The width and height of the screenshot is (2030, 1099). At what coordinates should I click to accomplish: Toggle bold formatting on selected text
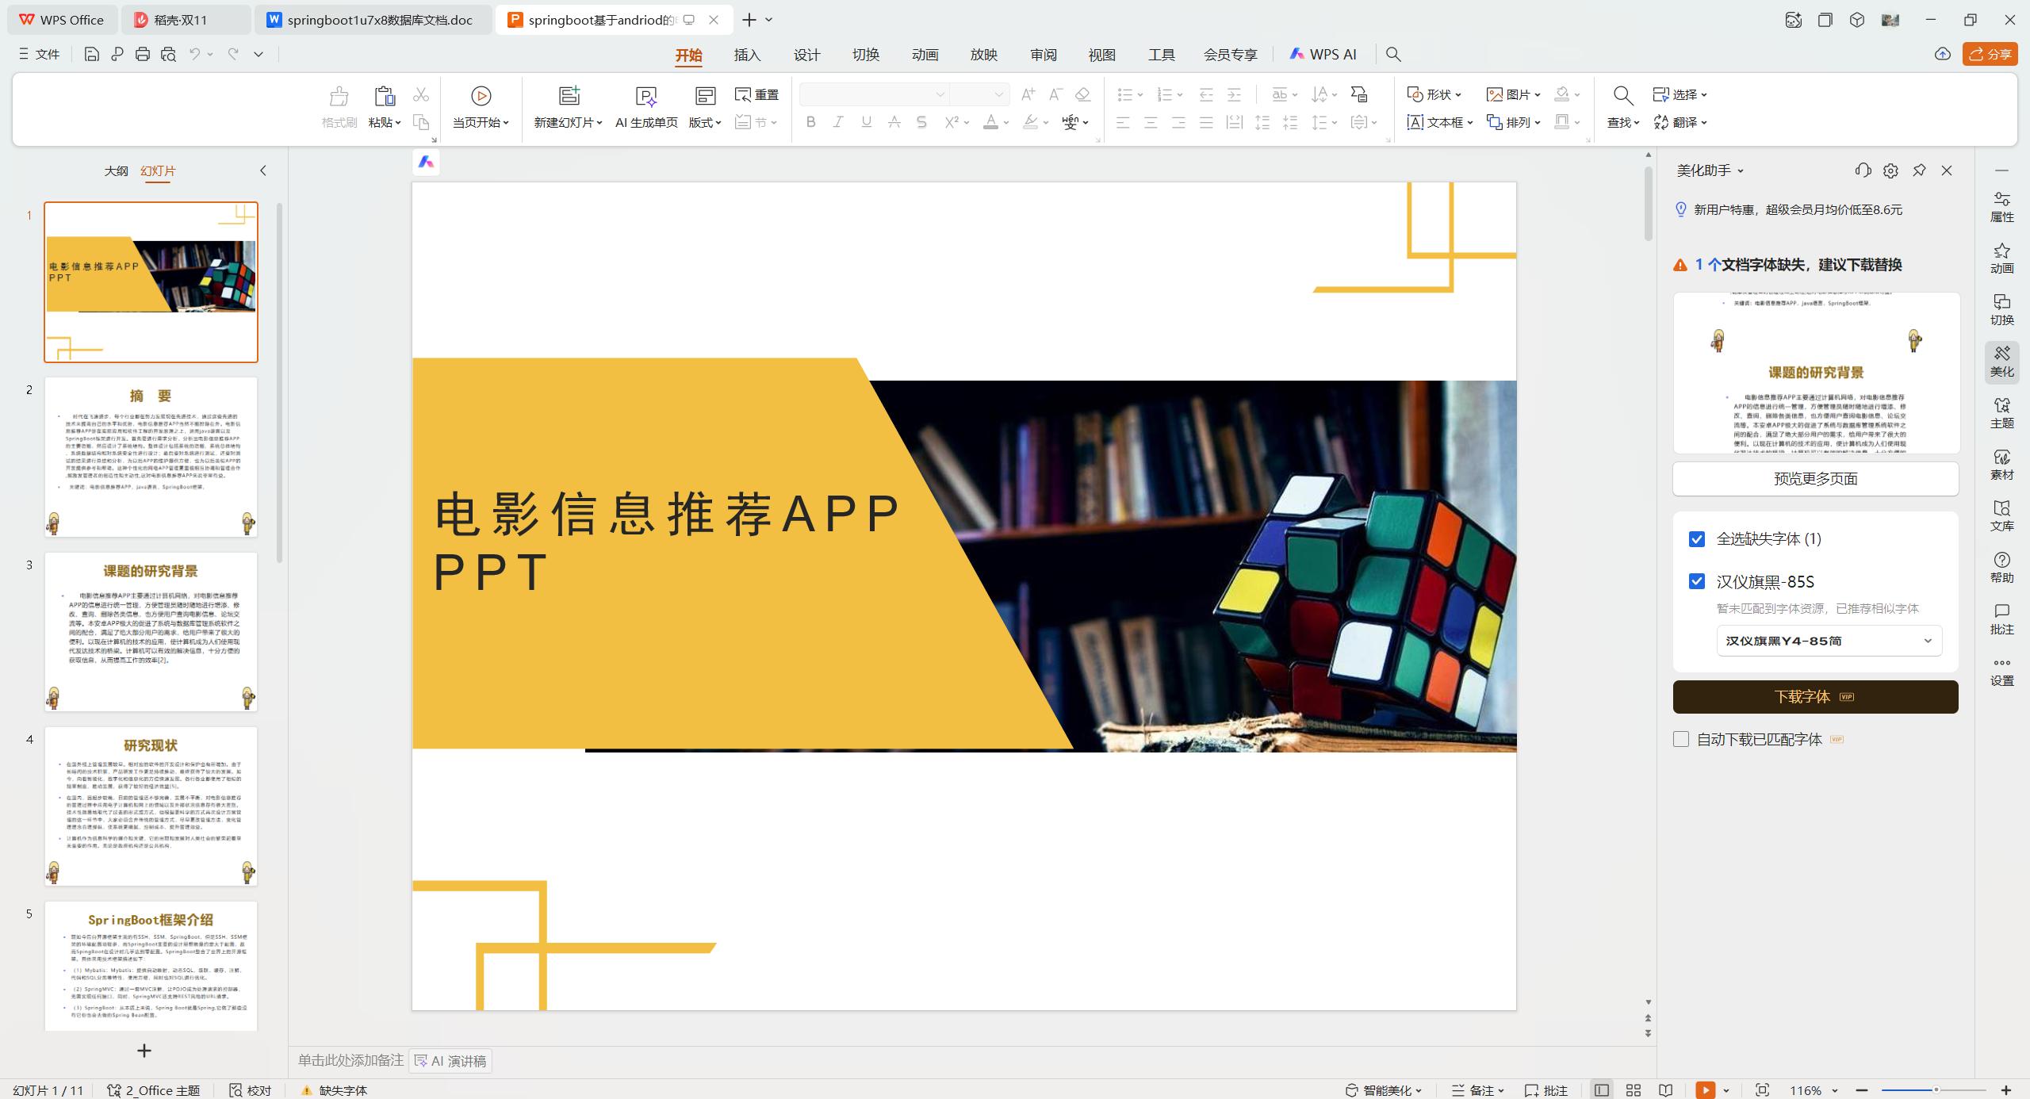tap(810, 121)
